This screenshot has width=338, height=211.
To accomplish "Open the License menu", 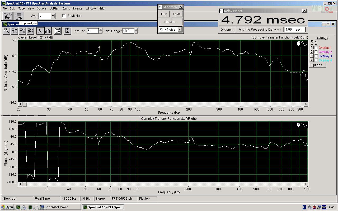I will pyautogui.click(x=78, y=8).
